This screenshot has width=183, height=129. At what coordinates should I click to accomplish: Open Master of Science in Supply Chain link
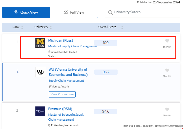point(66,117)
